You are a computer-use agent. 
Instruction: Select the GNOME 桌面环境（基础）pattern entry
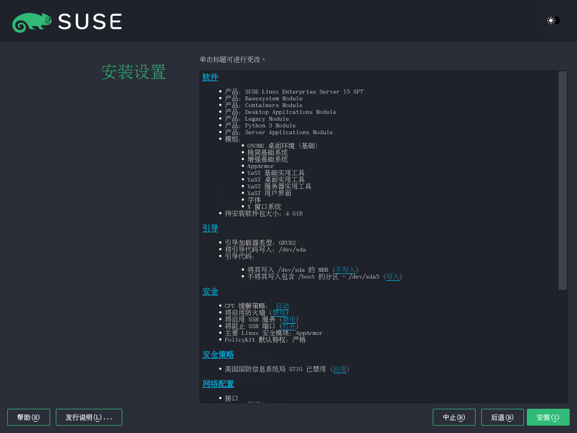(x=283, y=146)
